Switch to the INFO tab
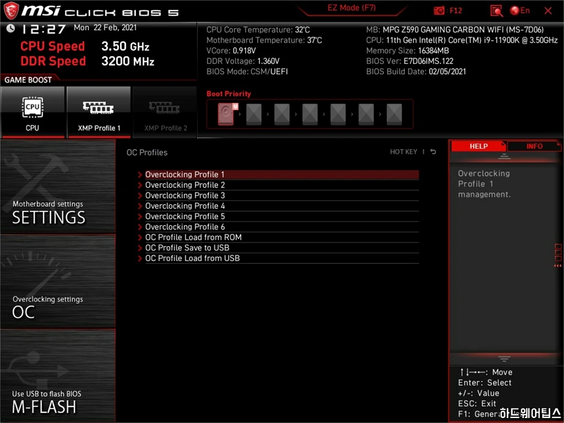Screen dimensions: 564x423 534,146
